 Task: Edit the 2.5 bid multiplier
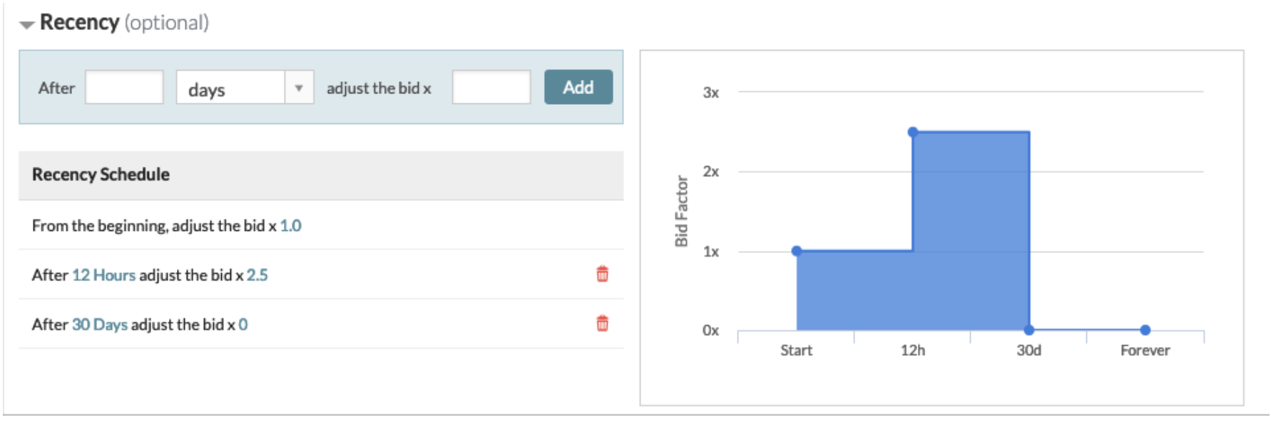coord(257,274)
